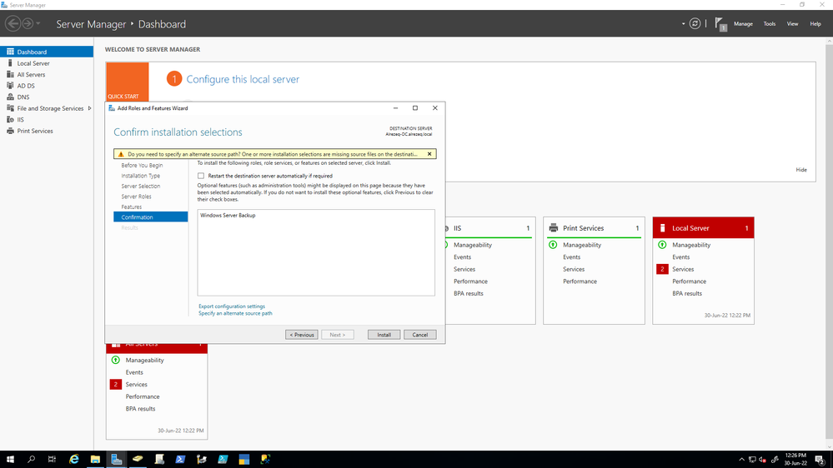Cancel the Add Roles and Features Wizard
Screen dimensions: 833x468
pyautogui.click(x=419, y=335)
